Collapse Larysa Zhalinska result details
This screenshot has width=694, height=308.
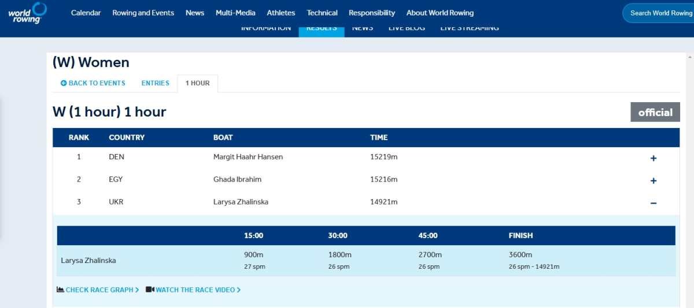point(653,203)
